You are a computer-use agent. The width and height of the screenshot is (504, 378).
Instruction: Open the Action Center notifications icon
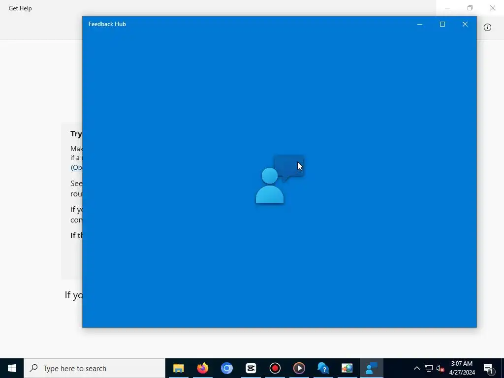click(489, 368)
